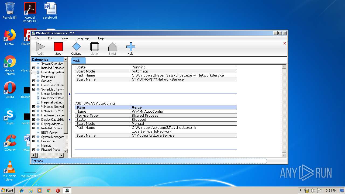Click the report pane scroll-down arrow
Image resolution: width=345 pixels, height=194 pixels.
tap(284, 155)
